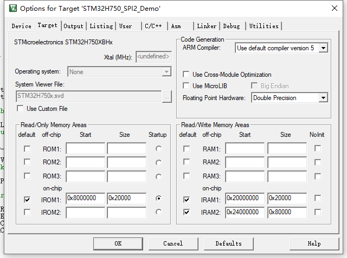Check the ROM3 default checkbox
This screenshot has height=258, width=347.
point(27,176)
